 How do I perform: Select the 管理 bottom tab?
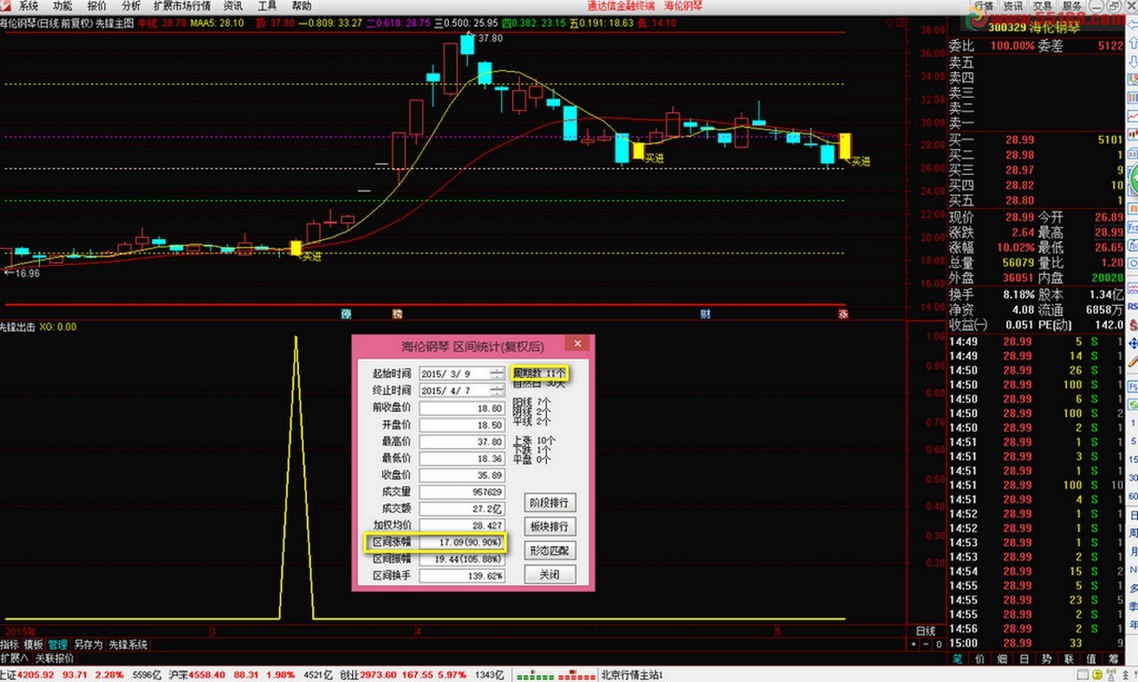58,645
